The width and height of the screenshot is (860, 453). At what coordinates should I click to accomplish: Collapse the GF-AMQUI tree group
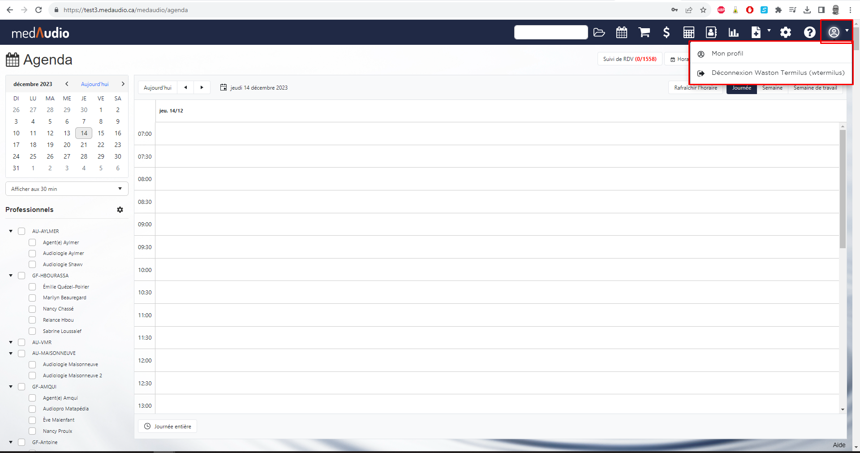point(11,387)
